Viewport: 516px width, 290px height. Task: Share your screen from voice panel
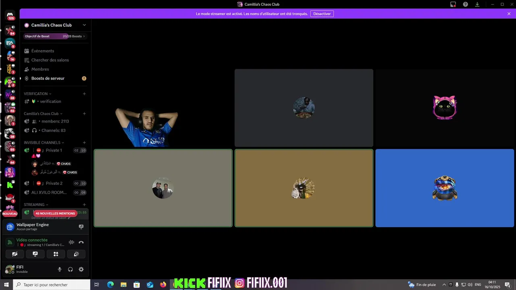[35, 254]
